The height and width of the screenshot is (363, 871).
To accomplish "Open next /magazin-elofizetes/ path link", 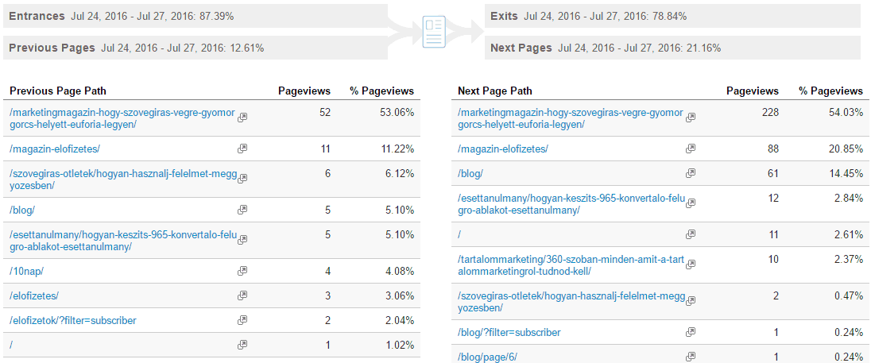I will click(x=503, y=149).
